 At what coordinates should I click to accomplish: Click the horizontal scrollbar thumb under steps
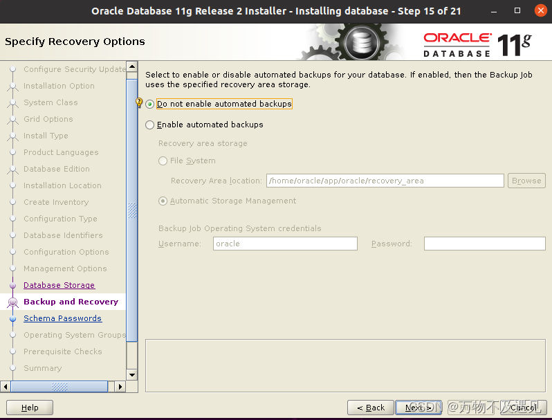click(59, 387)
